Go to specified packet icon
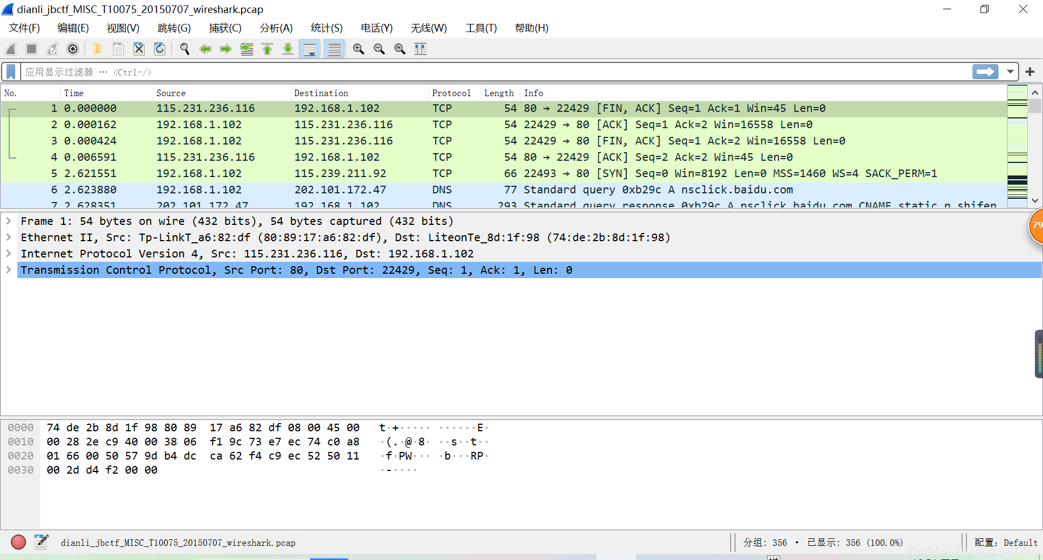The width and height of the screenshot is (1043, 560). point(247,49)
